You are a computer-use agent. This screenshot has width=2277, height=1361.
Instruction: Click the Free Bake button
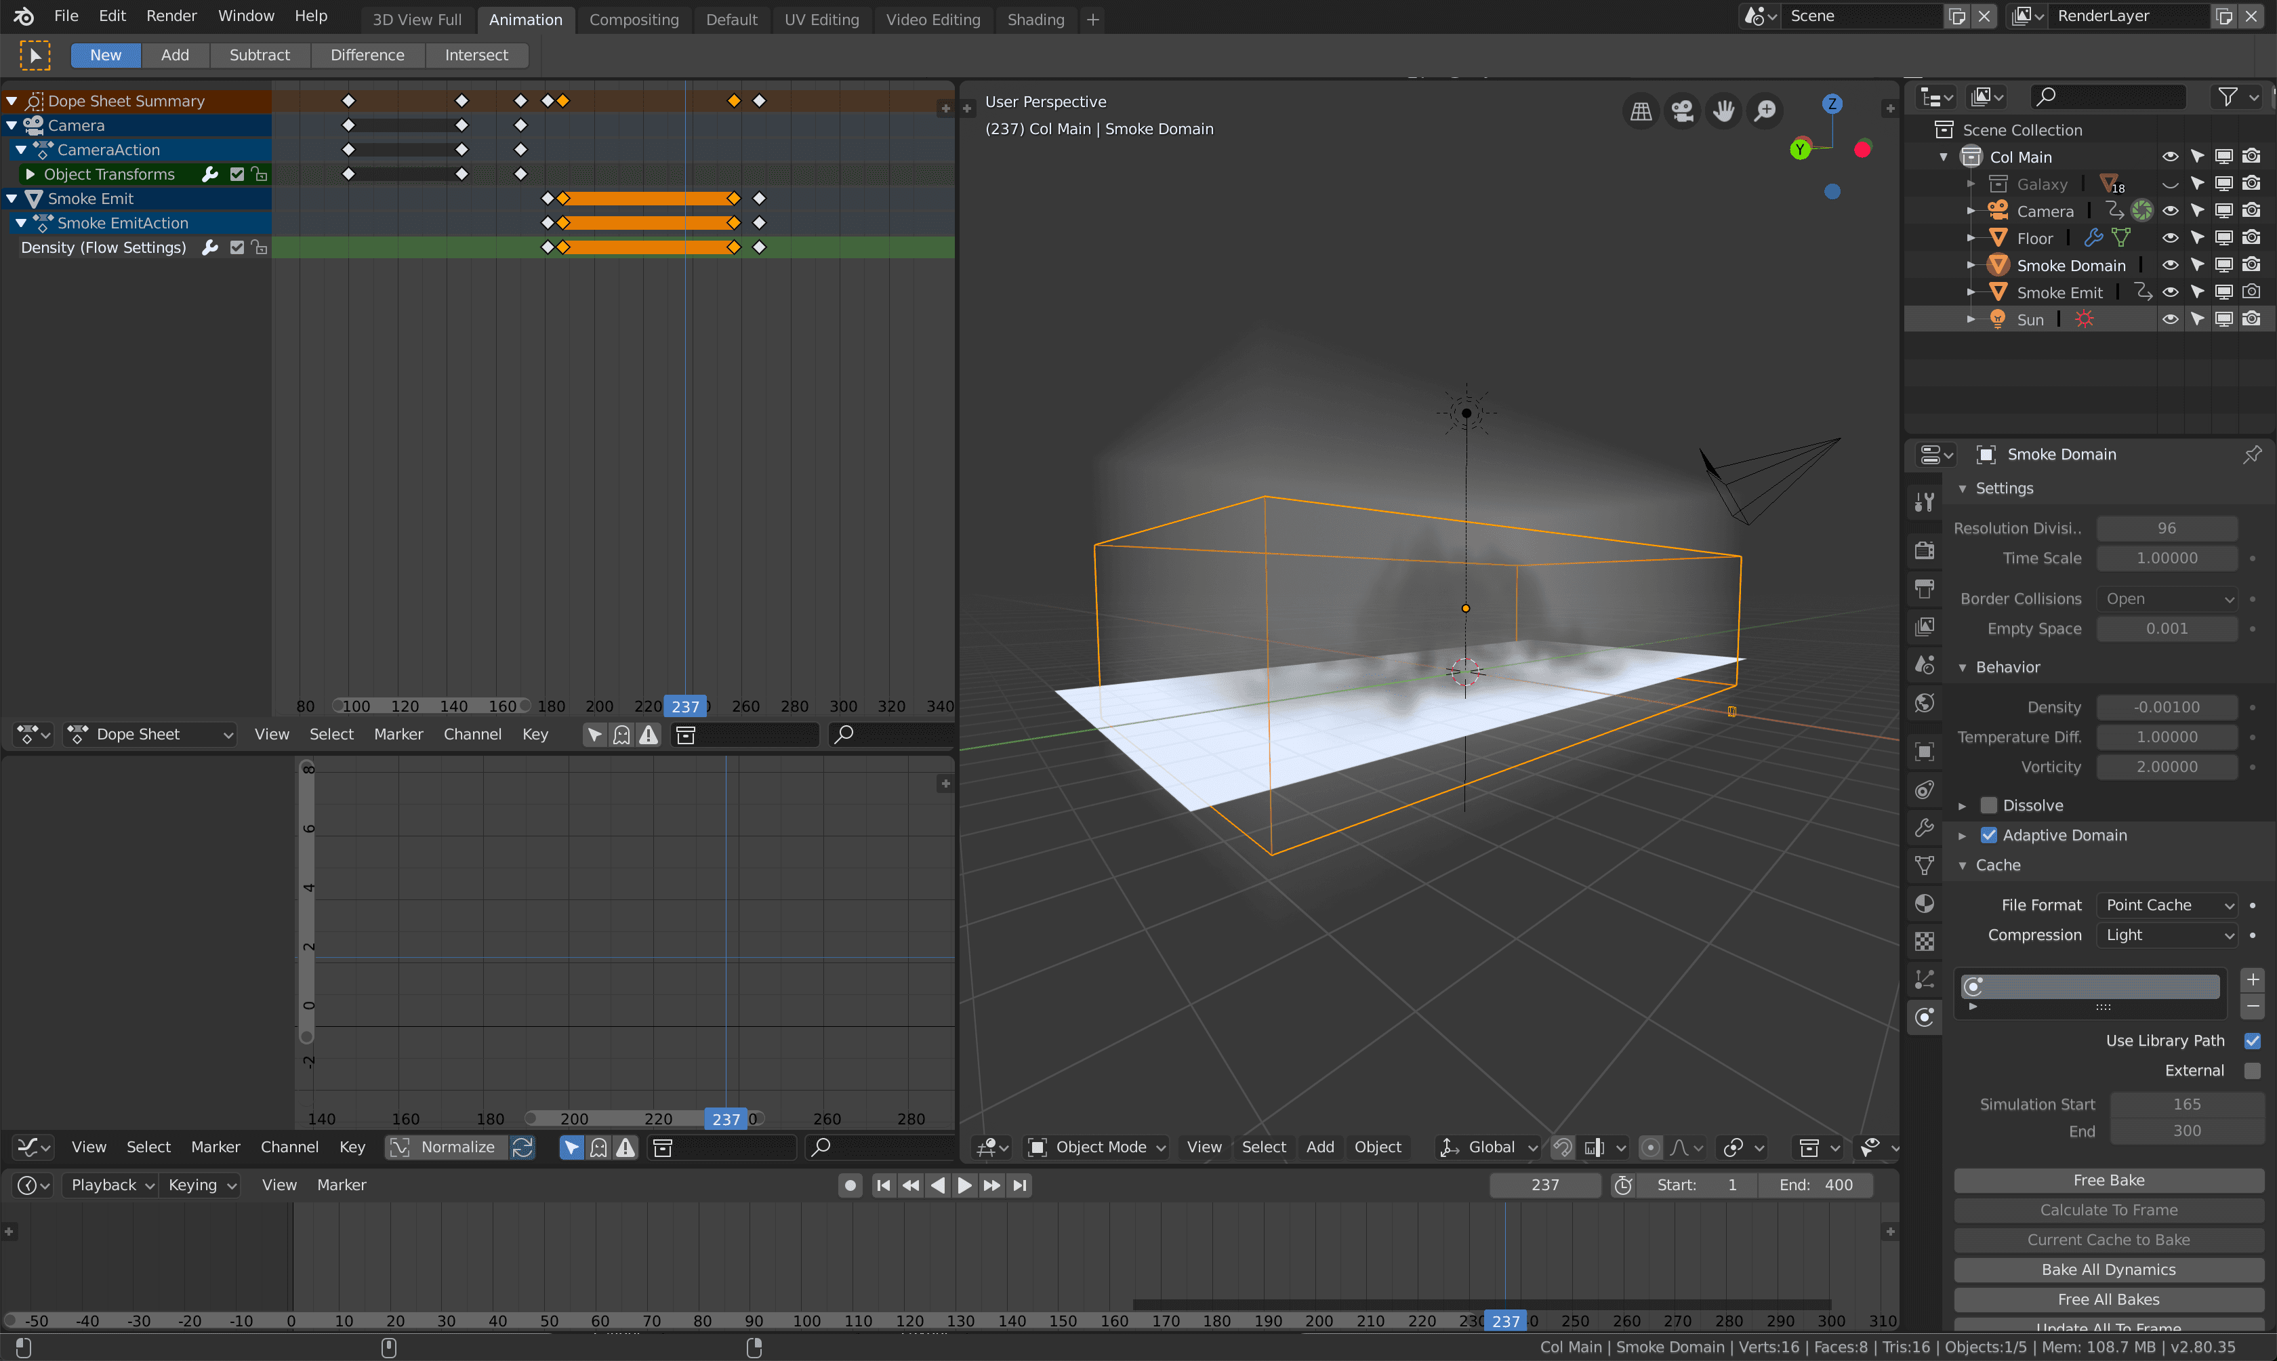(x=2108, y=1180)
